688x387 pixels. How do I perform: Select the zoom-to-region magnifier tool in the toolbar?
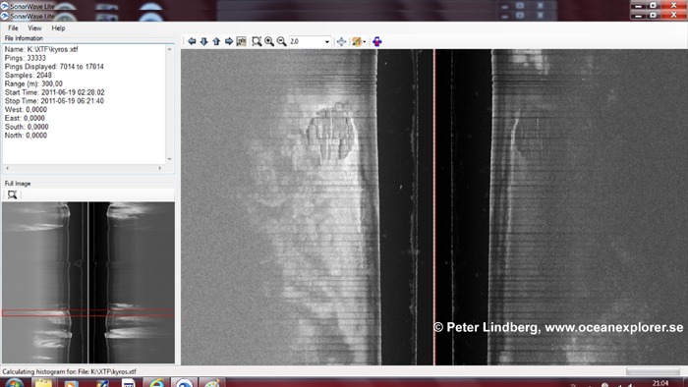click(x=257, y=41)
